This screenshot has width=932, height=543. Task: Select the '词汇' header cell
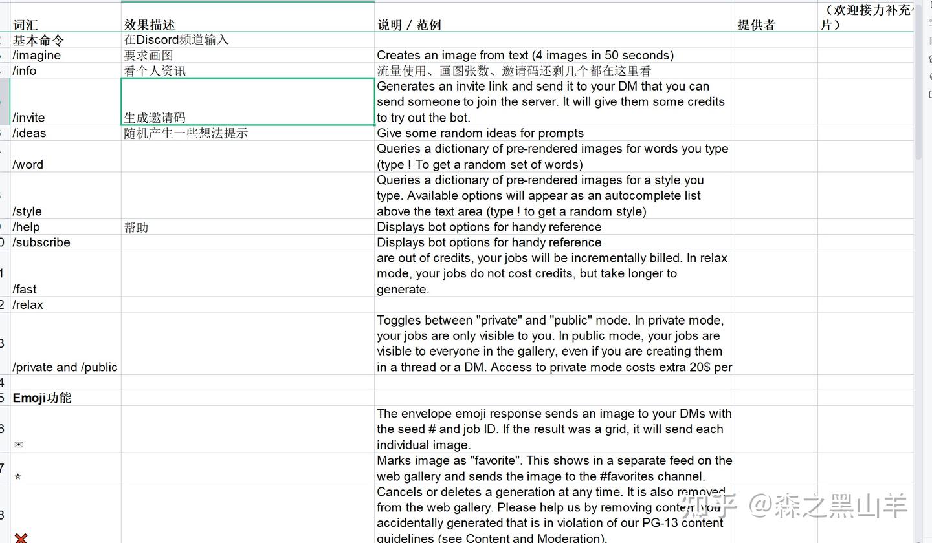(66, 17)
